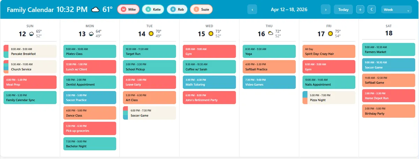
Task: Open the Meal Prep event
Action: [x=30, y=82]
